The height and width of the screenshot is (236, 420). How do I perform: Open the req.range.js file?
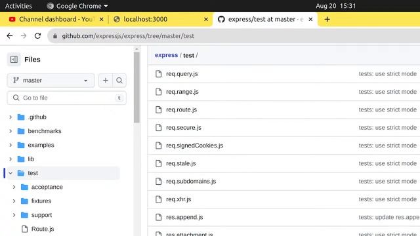tap(182, 92)
